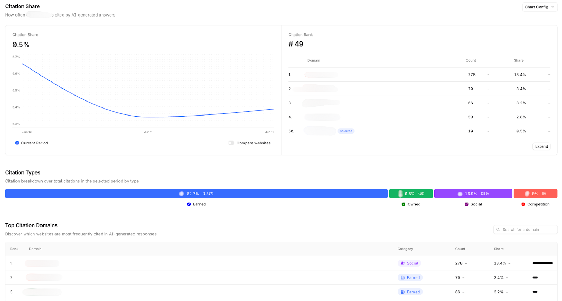Open the Chart Config dropdown
This screenshot has height=301, width=562.
(540, 7)
